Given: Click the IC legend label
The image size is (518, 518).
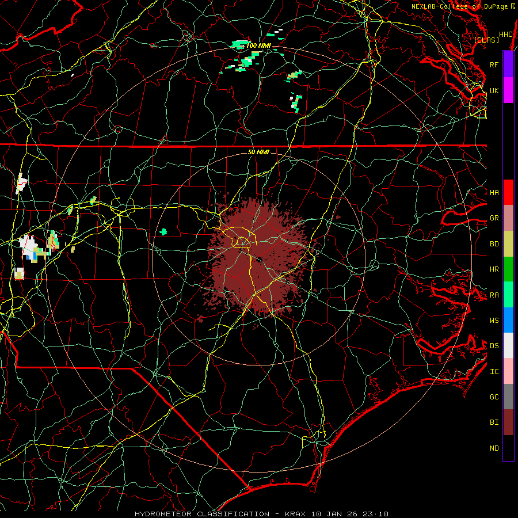Looking at the screenshot, I should [494, 372].
